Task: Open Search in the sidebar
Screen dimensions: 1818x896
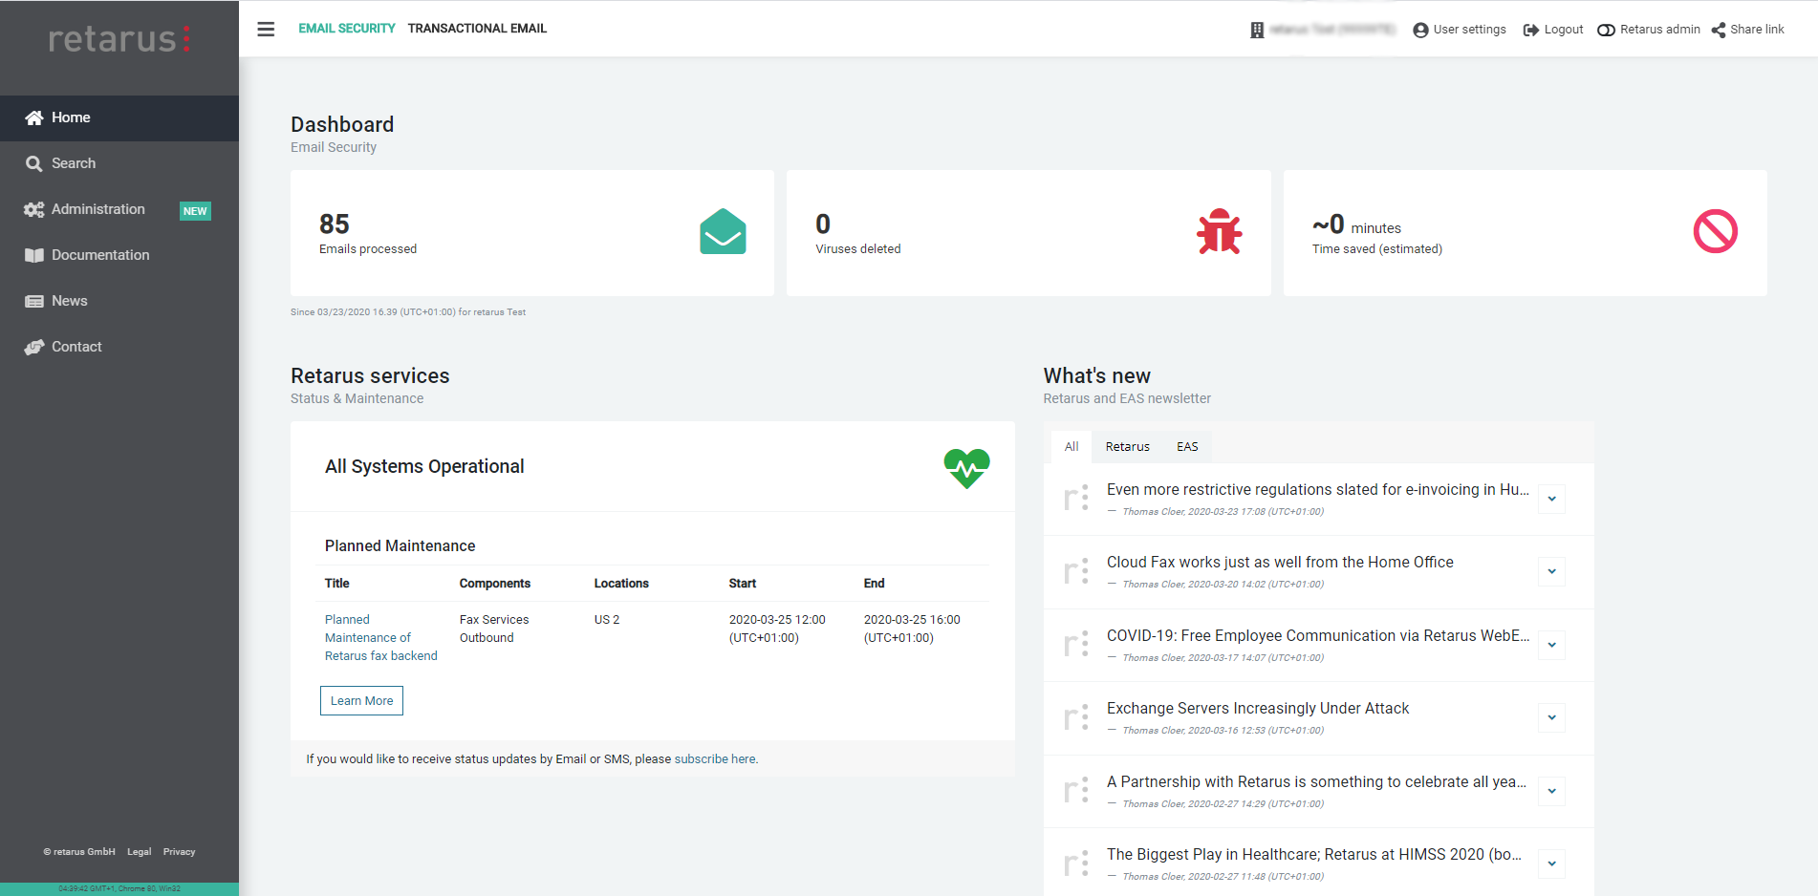Action: [x=119, y=163]
